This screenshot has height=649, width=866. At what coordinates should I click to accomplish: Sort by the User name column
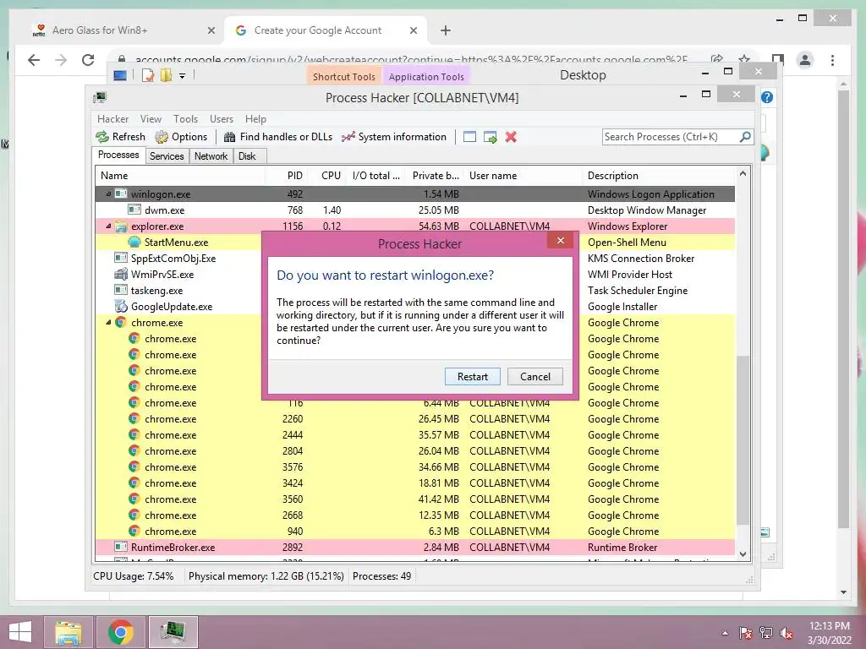coord(523,176)
